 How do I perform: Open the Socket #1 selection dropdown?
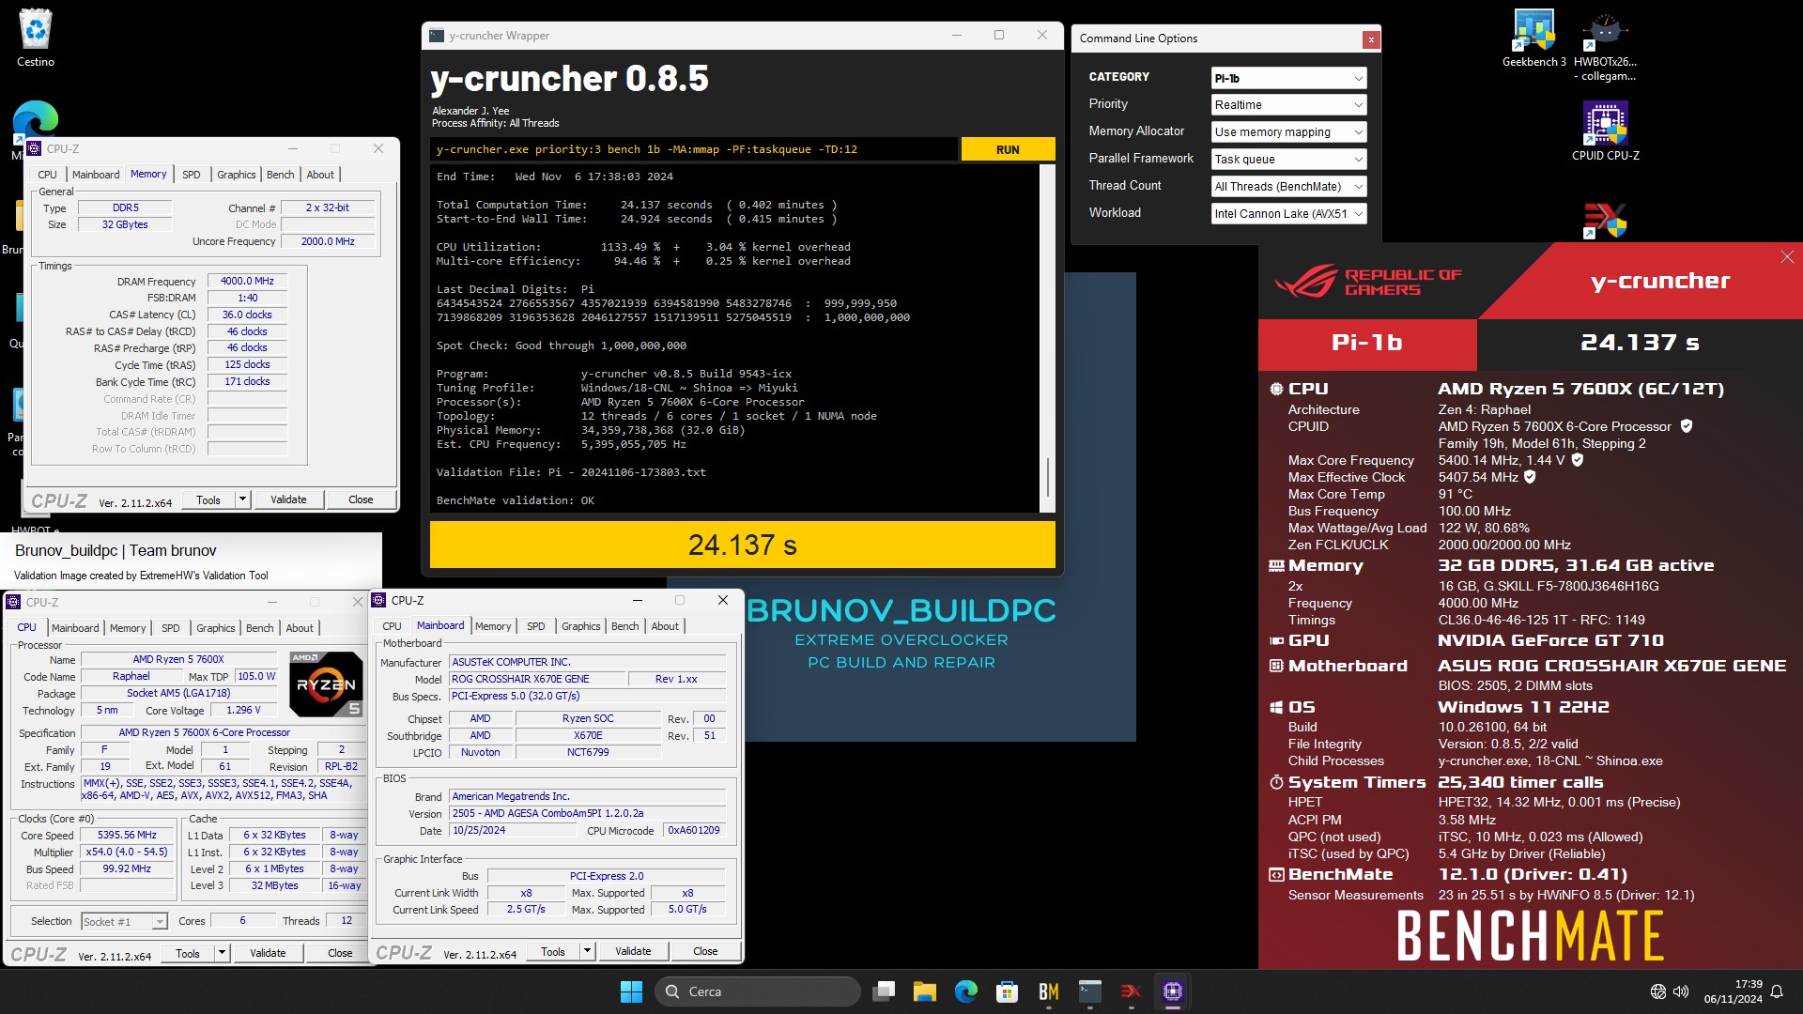click(124, 921)
